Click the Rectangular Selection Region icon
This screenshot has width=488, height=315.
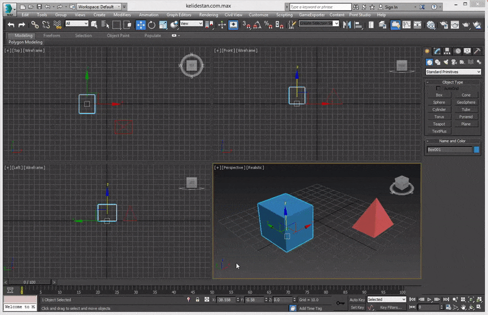click(117, 25)
